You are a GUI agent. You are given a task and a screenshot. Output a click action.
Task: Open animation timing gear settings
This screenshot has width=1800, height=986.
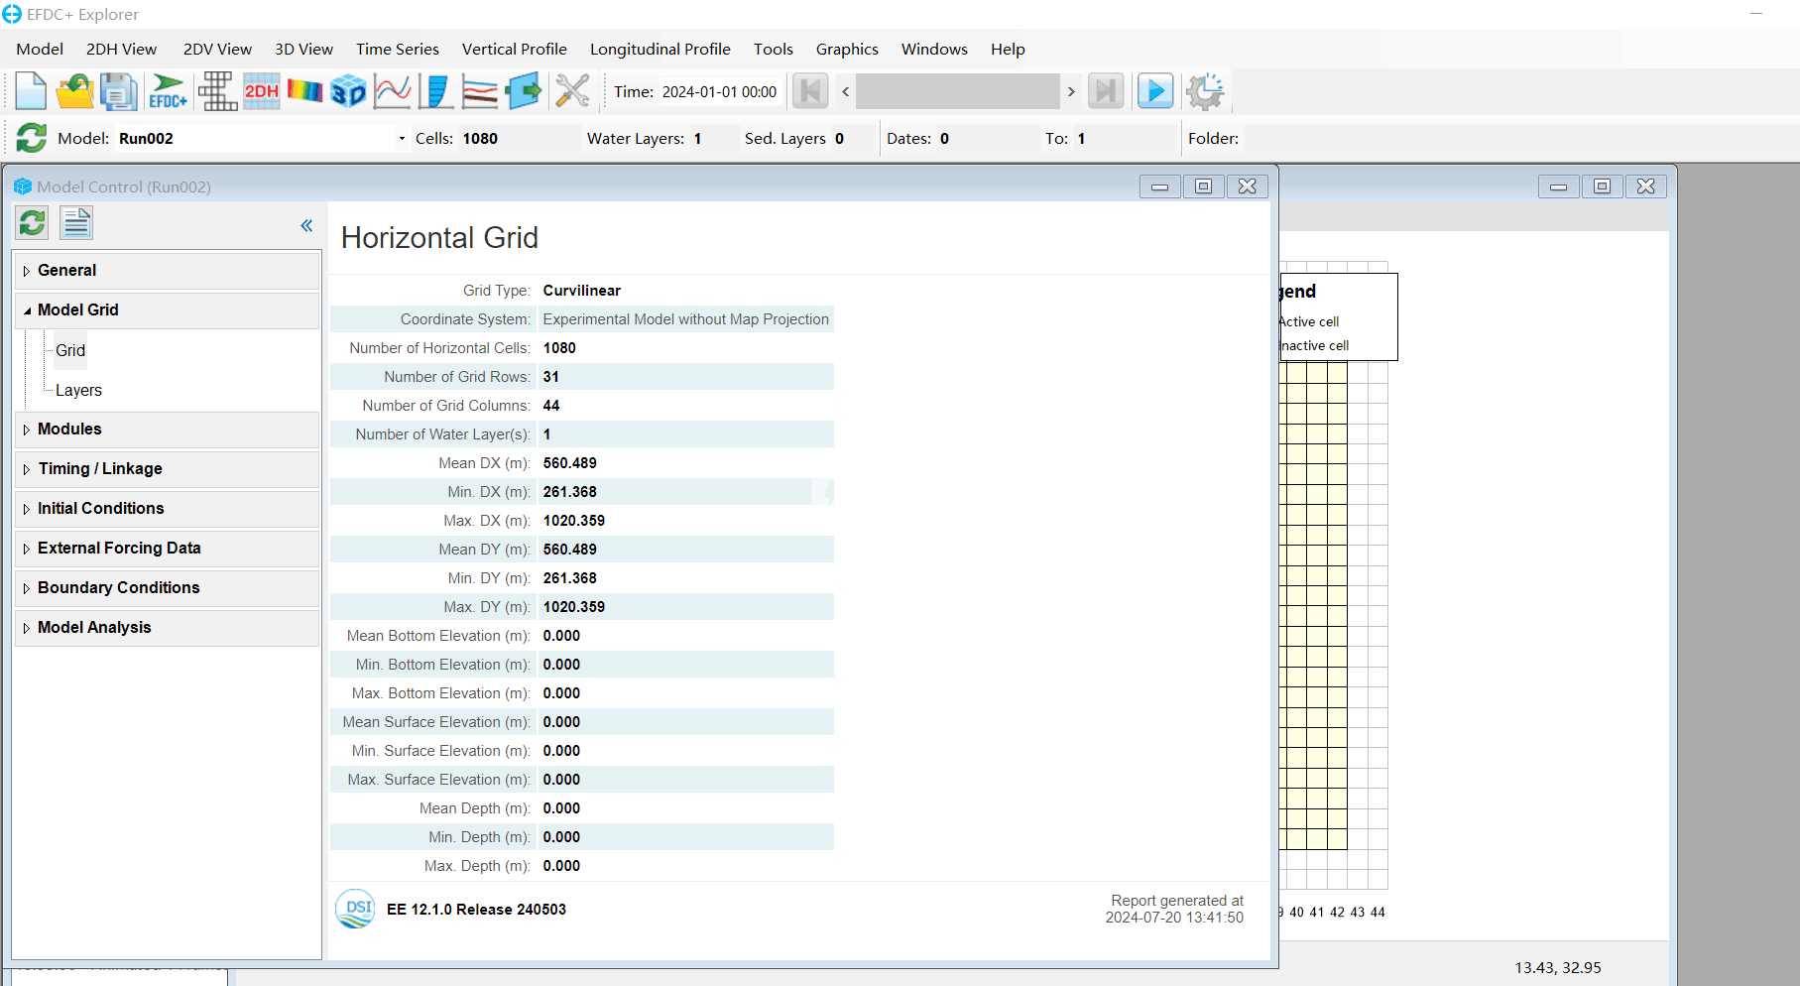point(1205,91)
